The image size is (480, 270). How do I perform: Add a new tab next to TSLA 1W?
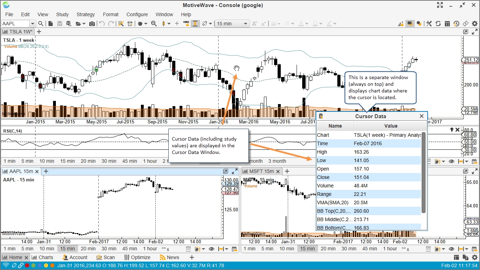pos(39,32)
